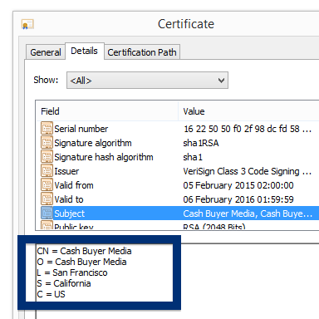
Task: Click the Field column header
Action: point(107,111)
